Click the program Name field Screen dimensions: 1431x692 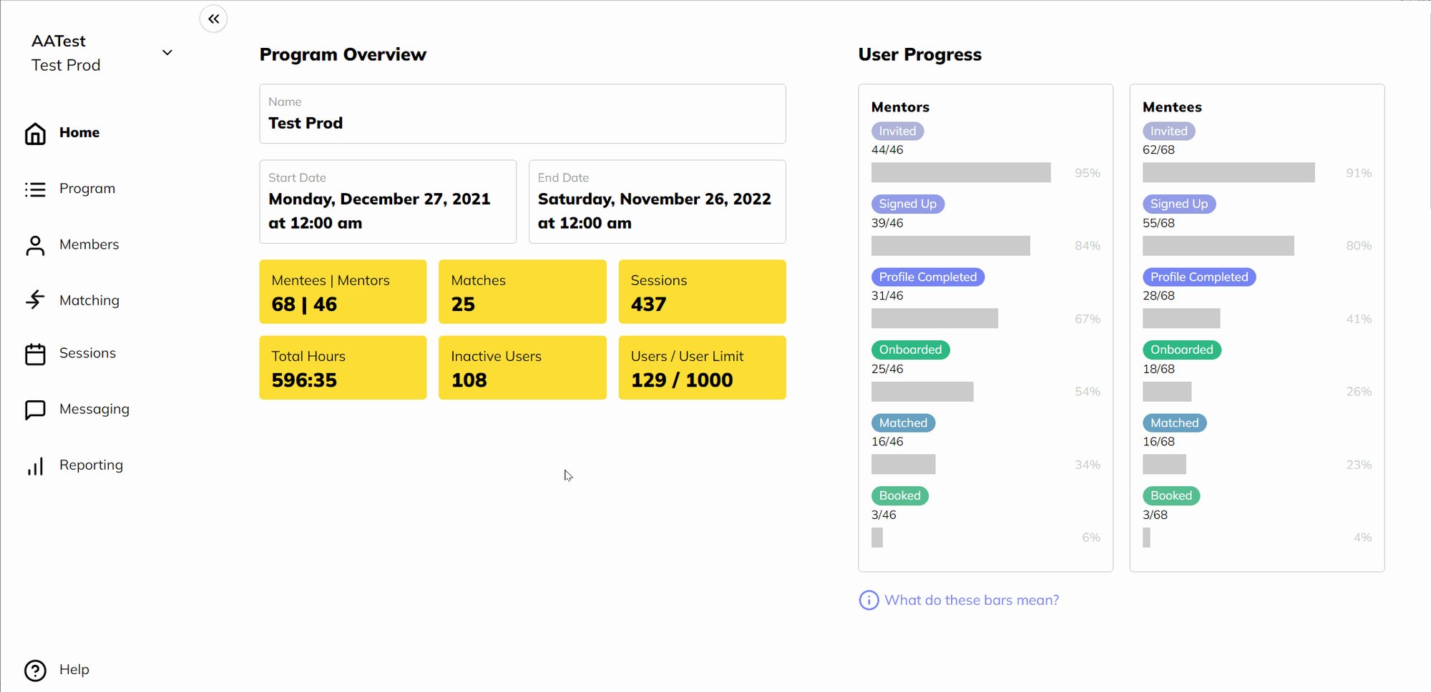point(522,114)
